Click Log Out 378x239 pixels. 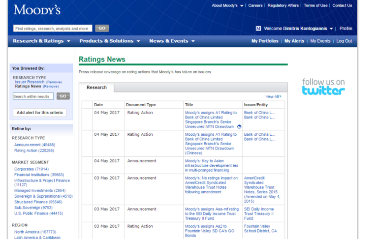point(344,41)
